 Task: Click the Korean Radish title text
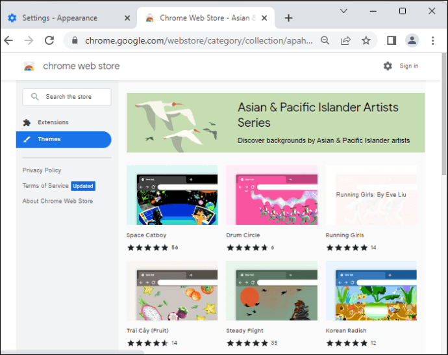point(346,331)
